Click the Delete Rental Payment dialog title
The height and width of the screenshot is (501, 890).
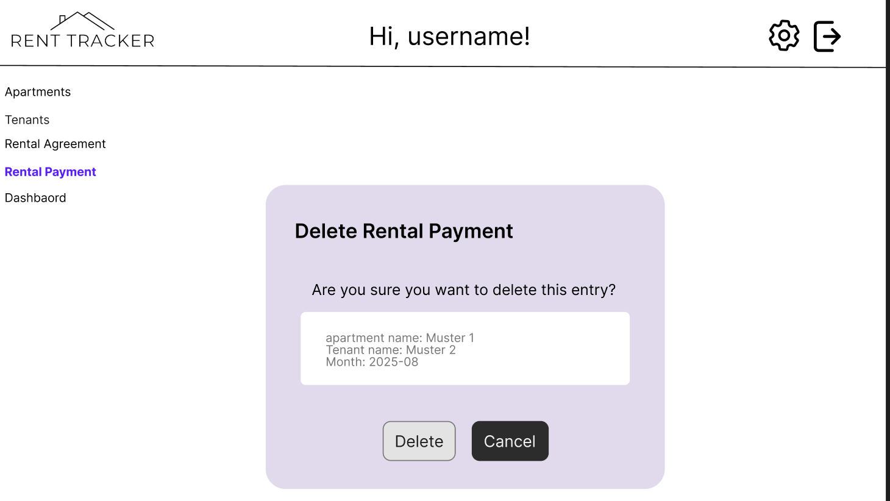coord(404,231)
